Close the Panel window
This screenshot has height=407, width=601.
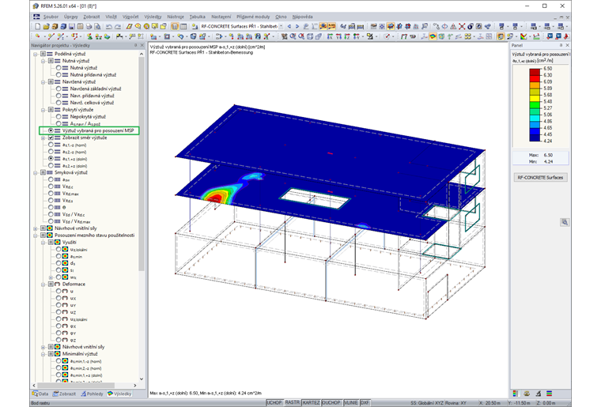[x=567, y=45]
